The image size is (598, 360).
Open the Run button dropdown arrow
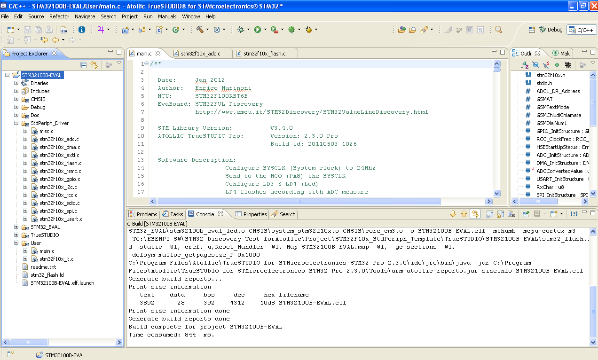pos(264,29)
